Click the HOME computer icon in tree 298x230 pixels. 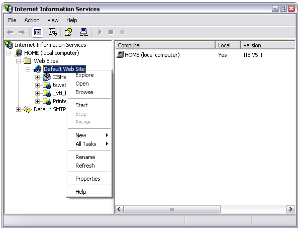[19, 53]
